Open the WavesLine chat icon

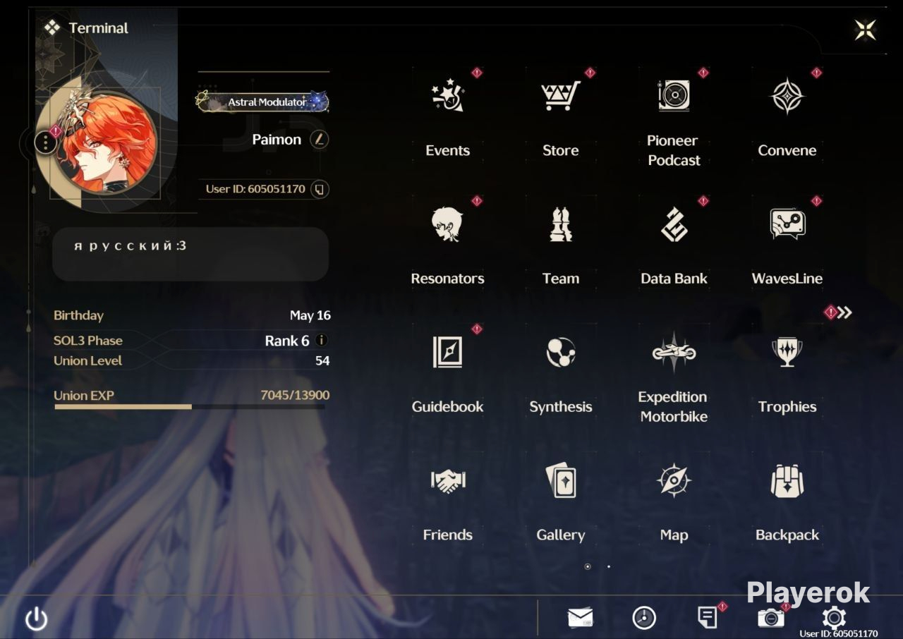click(787, 224)
